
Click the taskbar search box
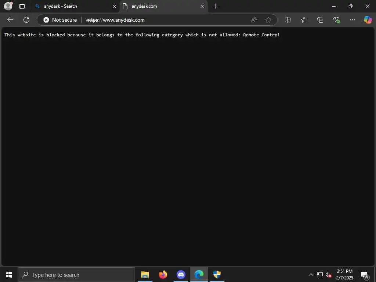pyautogui.click(x=76, y=275)
